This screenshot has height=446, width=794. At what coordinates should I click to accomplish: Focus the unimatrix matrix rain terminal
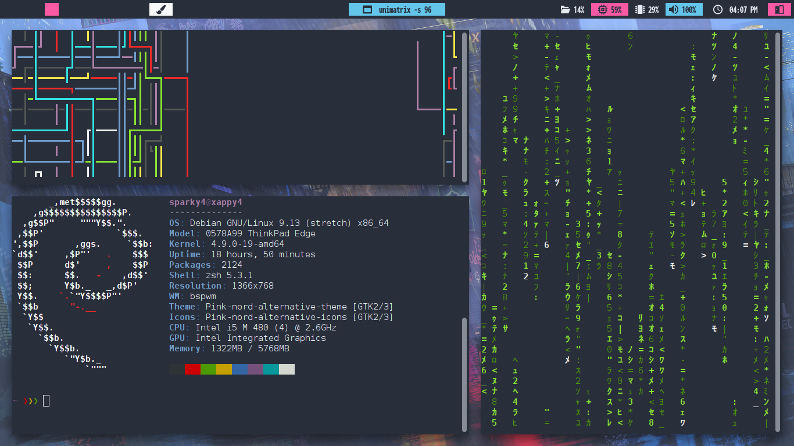coord(634,232)
